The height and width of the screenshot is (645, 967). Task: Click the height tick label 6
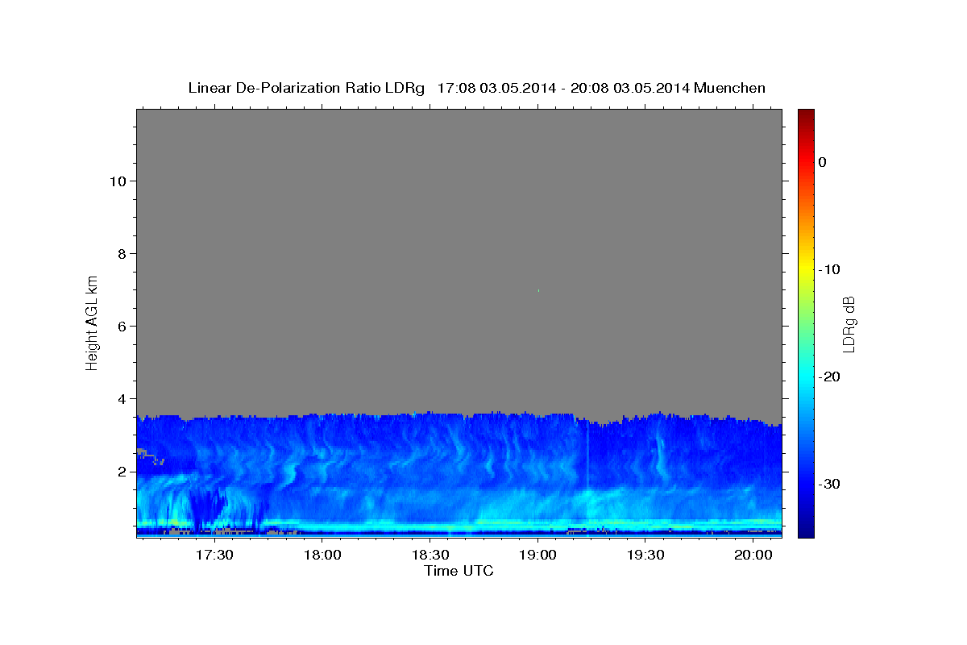pos(121,326)
